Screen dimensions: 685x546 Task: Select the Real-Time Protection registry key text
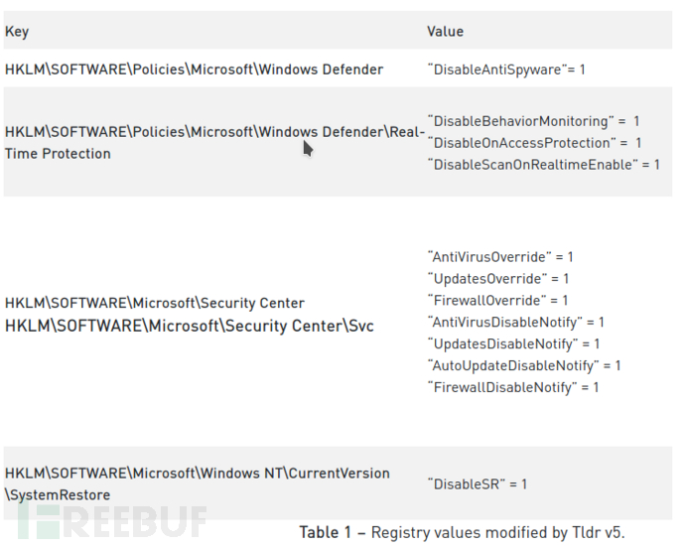[x=215, y=143]
